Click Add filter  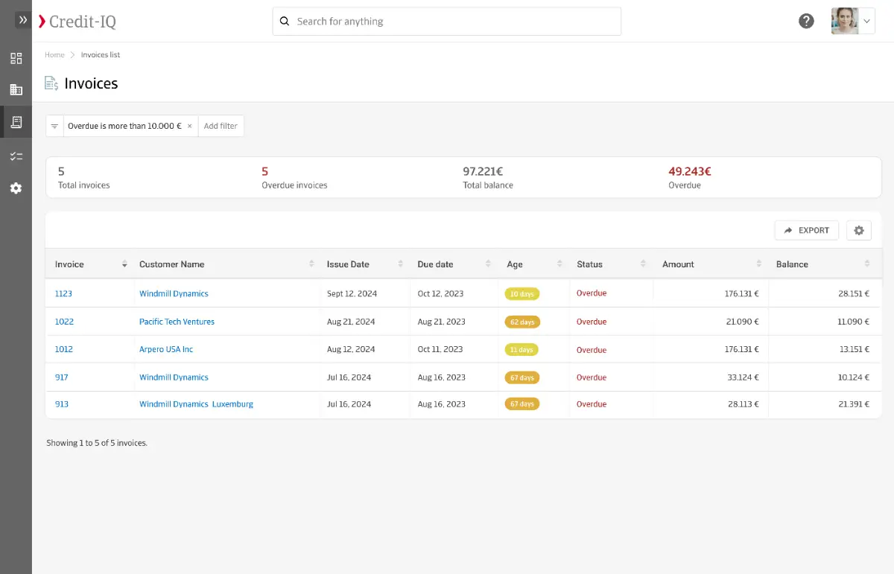pyautogui.click(x=221, y=127)
